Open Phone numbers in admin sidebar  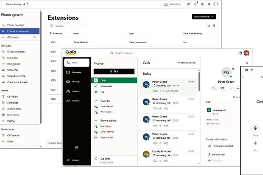point(15,25)
